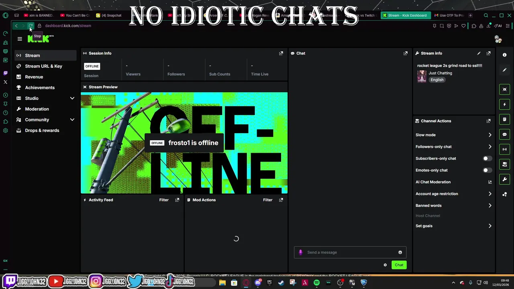The height and width of the screenshot is (289, 514).
Task: Click the Kick logo
Action: [x=39, y=39]
